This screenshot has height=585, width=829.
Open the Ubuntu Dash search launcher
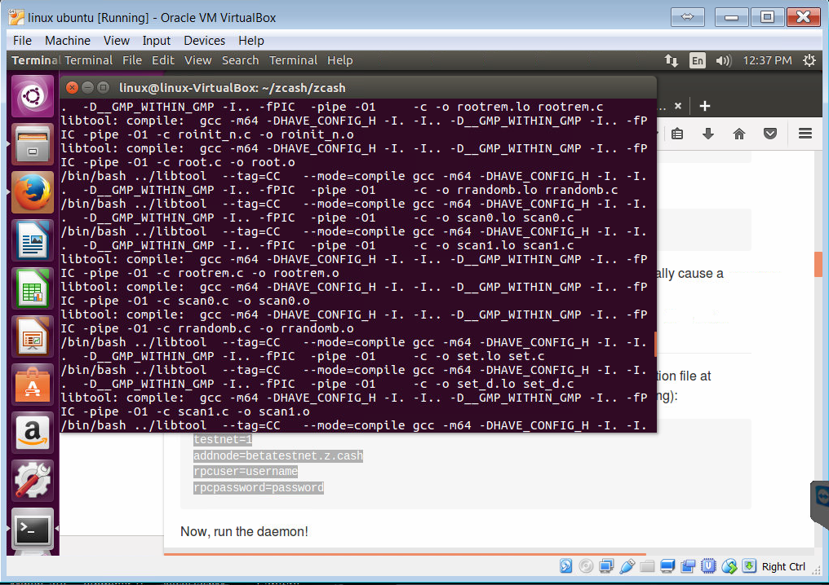33,96
